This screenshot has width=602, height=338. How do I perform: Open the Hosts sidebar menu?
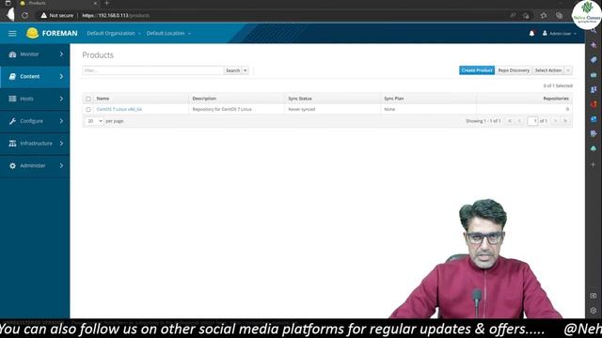click(x=35, y=99)
